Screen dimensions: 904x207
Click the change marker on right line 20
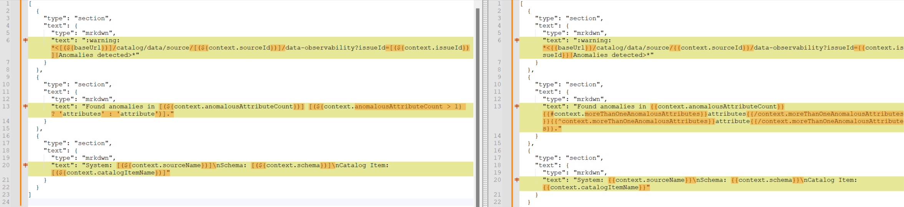(x=517, y=180)
